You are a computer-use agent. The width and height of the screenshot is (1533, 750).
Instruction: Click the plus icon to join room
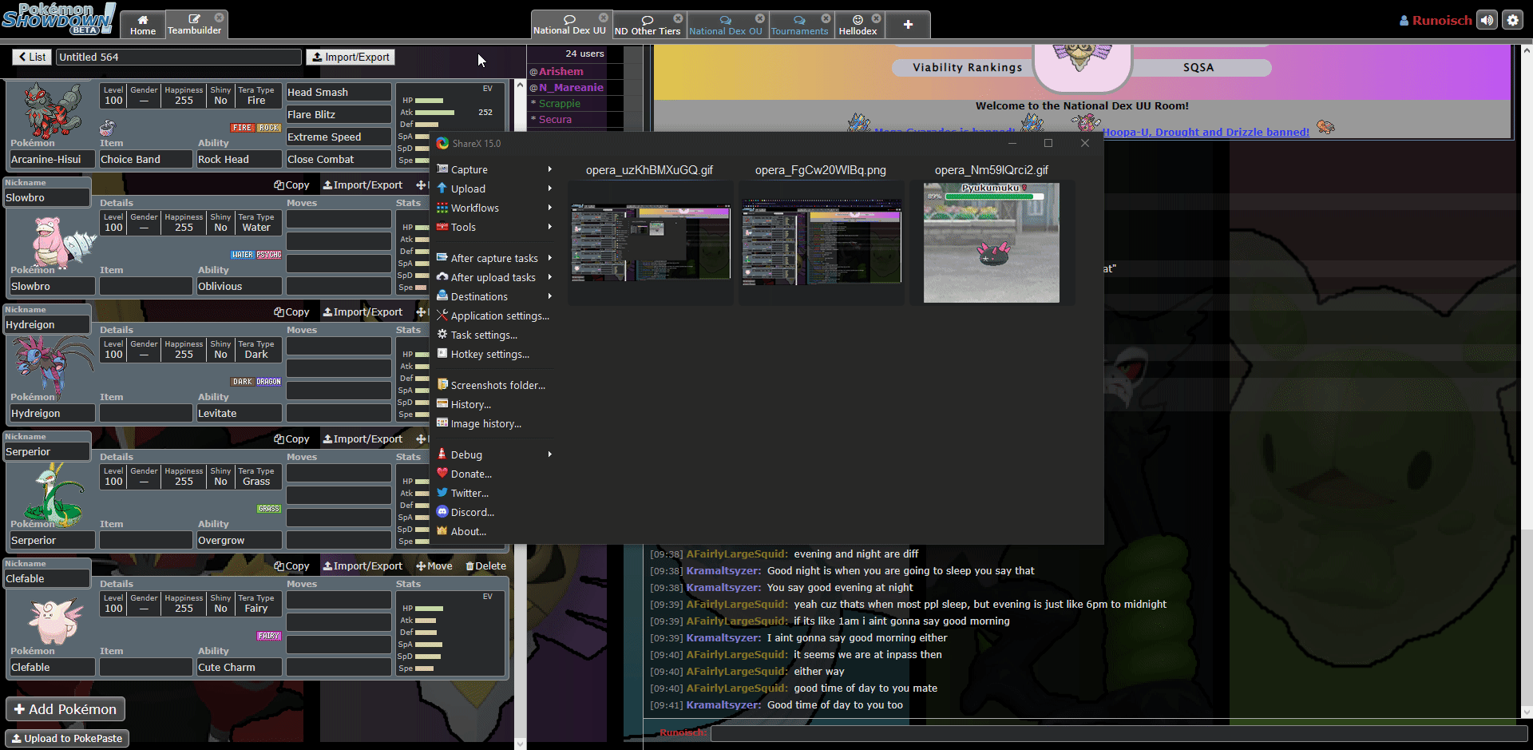908,25
